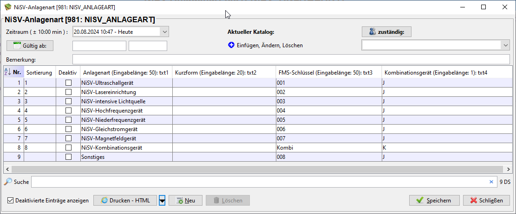The width and height of the screenshot is (516, 214).
Task: Click the Drucken - HTML button
Action: [125, 200]
